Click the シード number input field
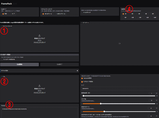 click(x=120, y=89)
